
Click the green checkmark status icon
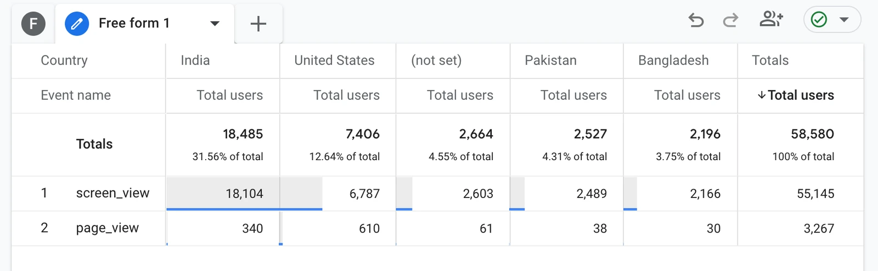pos(819,20)
